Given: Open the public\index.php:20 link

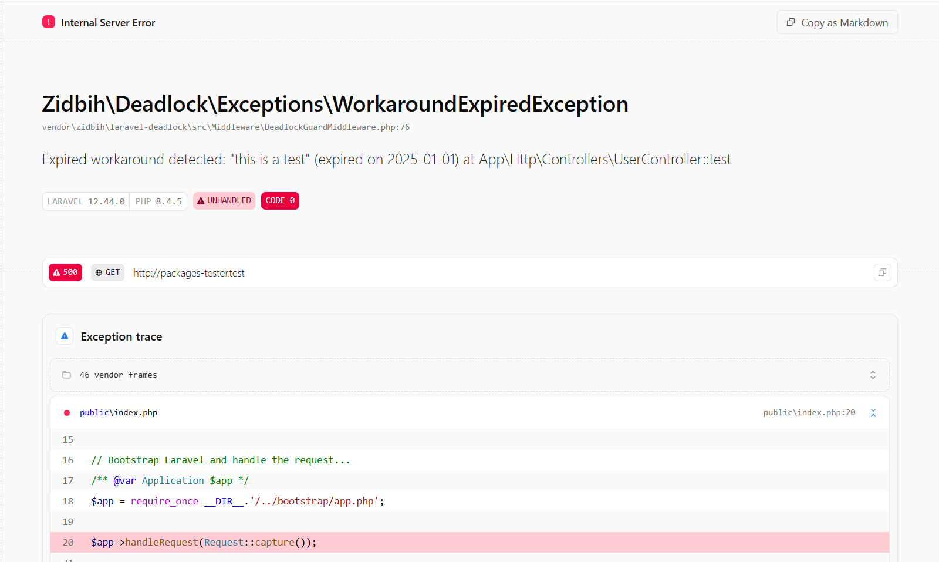Looking at the screenshot, I should [x=809, y=412].
